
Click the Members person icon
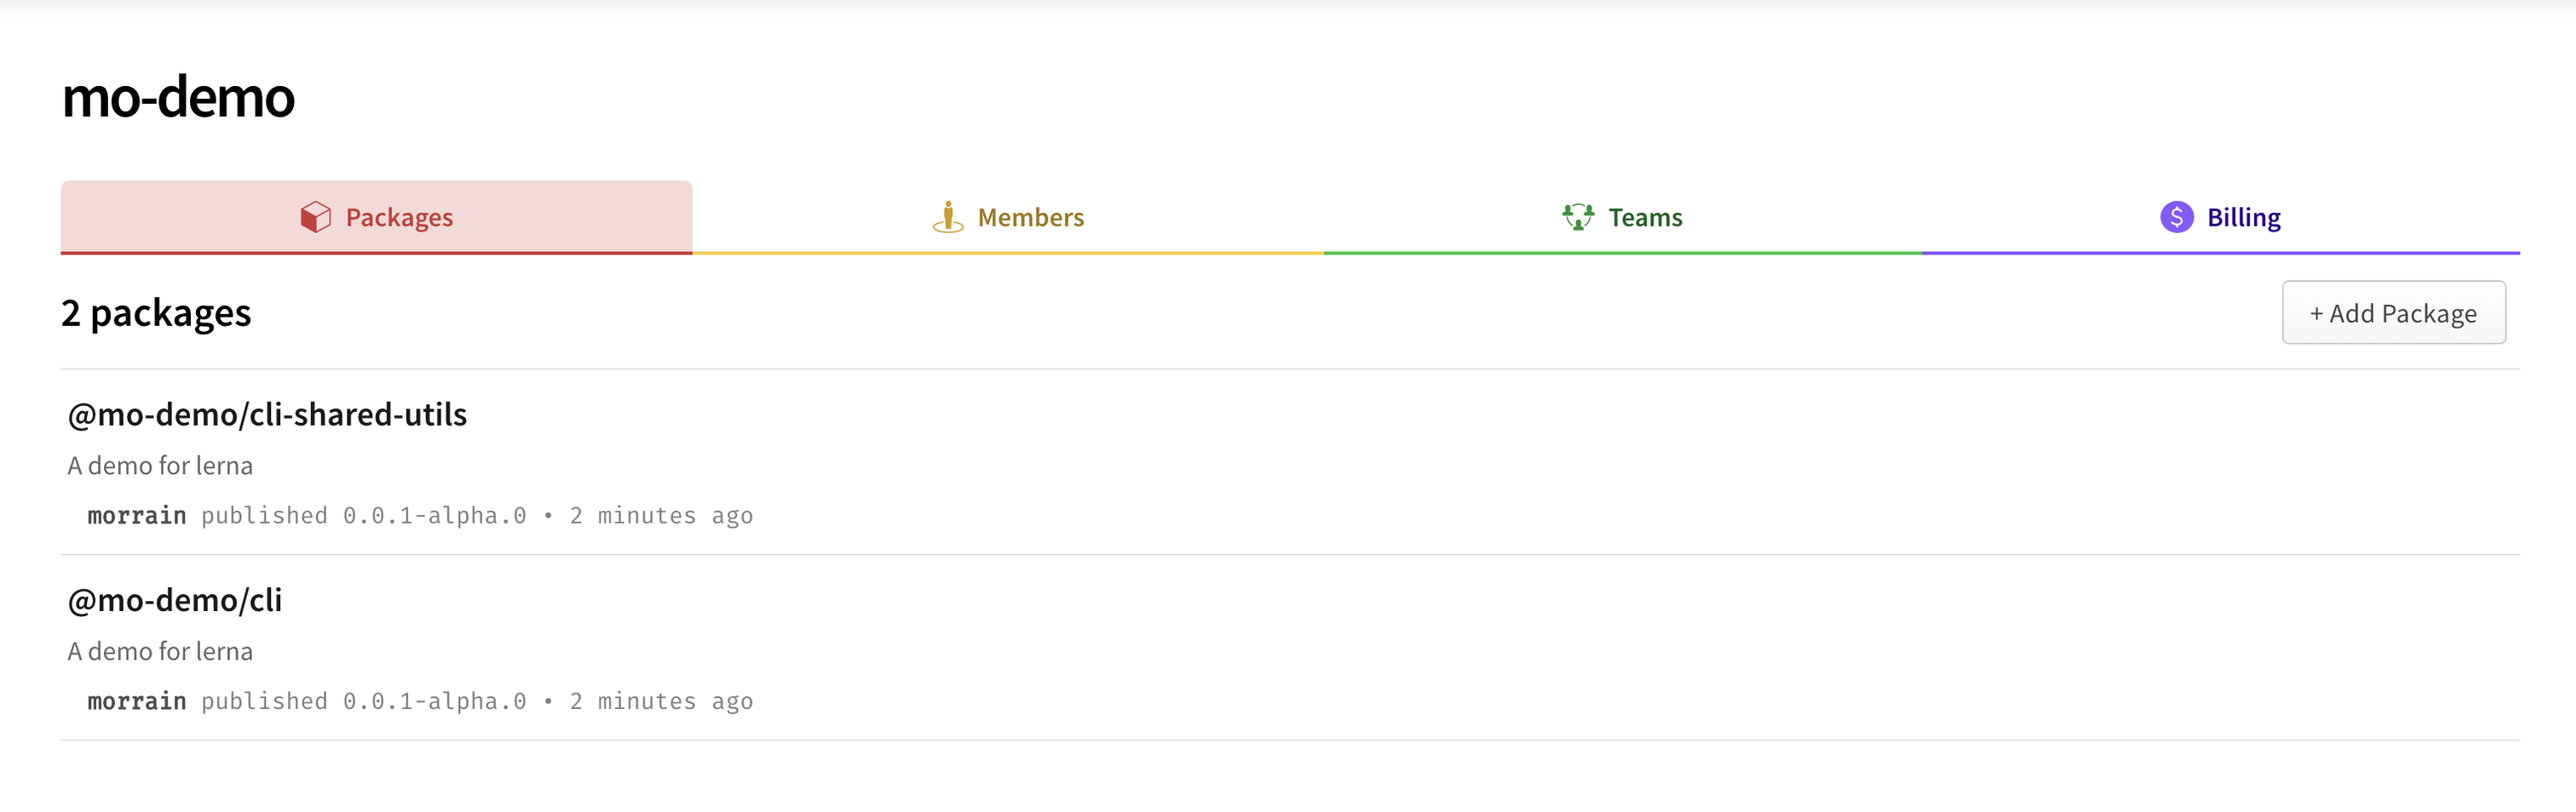[x=947, y=217]
